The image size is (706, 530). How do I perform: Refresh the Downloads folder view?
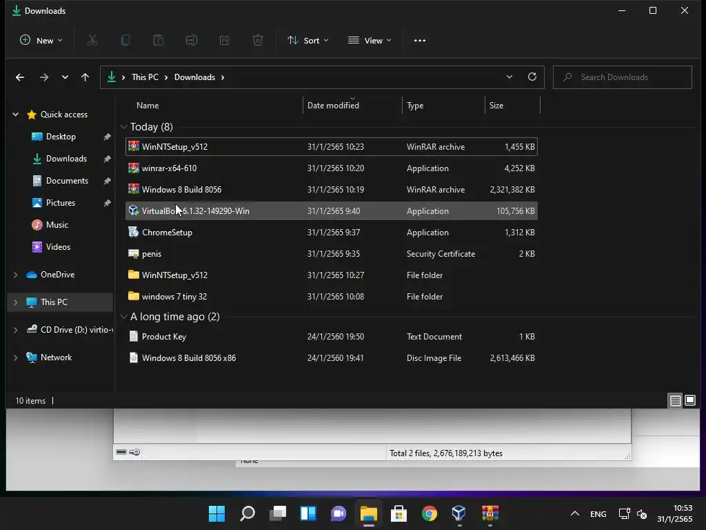[x=532, y=77]
